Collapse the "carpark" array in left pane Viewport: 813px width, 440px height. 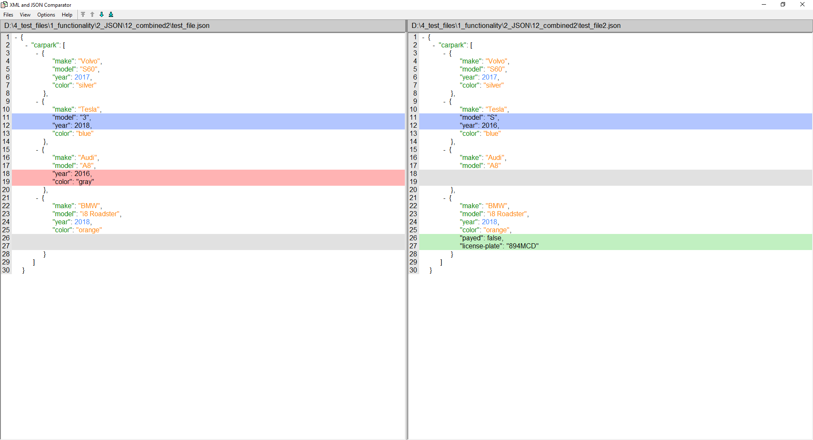pos(26,45)
